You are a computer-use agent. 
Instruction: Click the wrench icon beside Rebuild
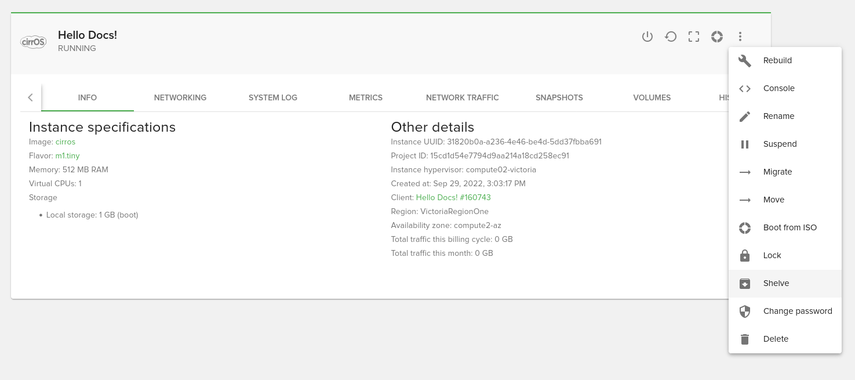[745, 60]
